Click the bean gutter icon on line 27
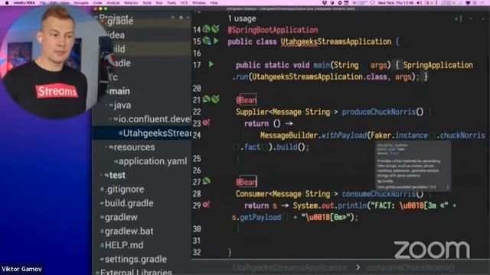This screenshot has width=490, height=275. pos(207,181)
